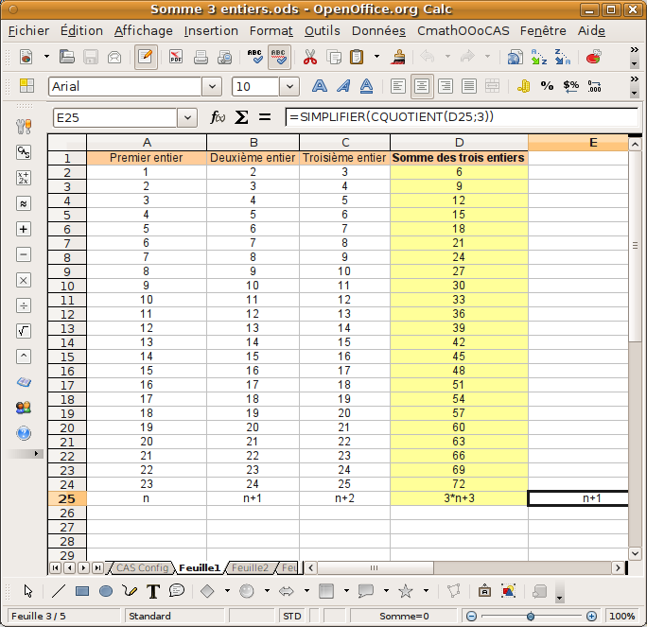Screen dimensions: 647x627
Task: Toggle AutoSpellcheck button
Action: click(279, 57)
